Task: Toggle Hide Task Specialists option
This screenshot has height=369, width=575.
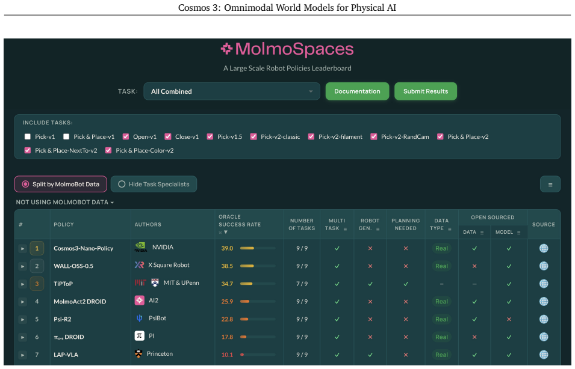Action: coord(154,184)
